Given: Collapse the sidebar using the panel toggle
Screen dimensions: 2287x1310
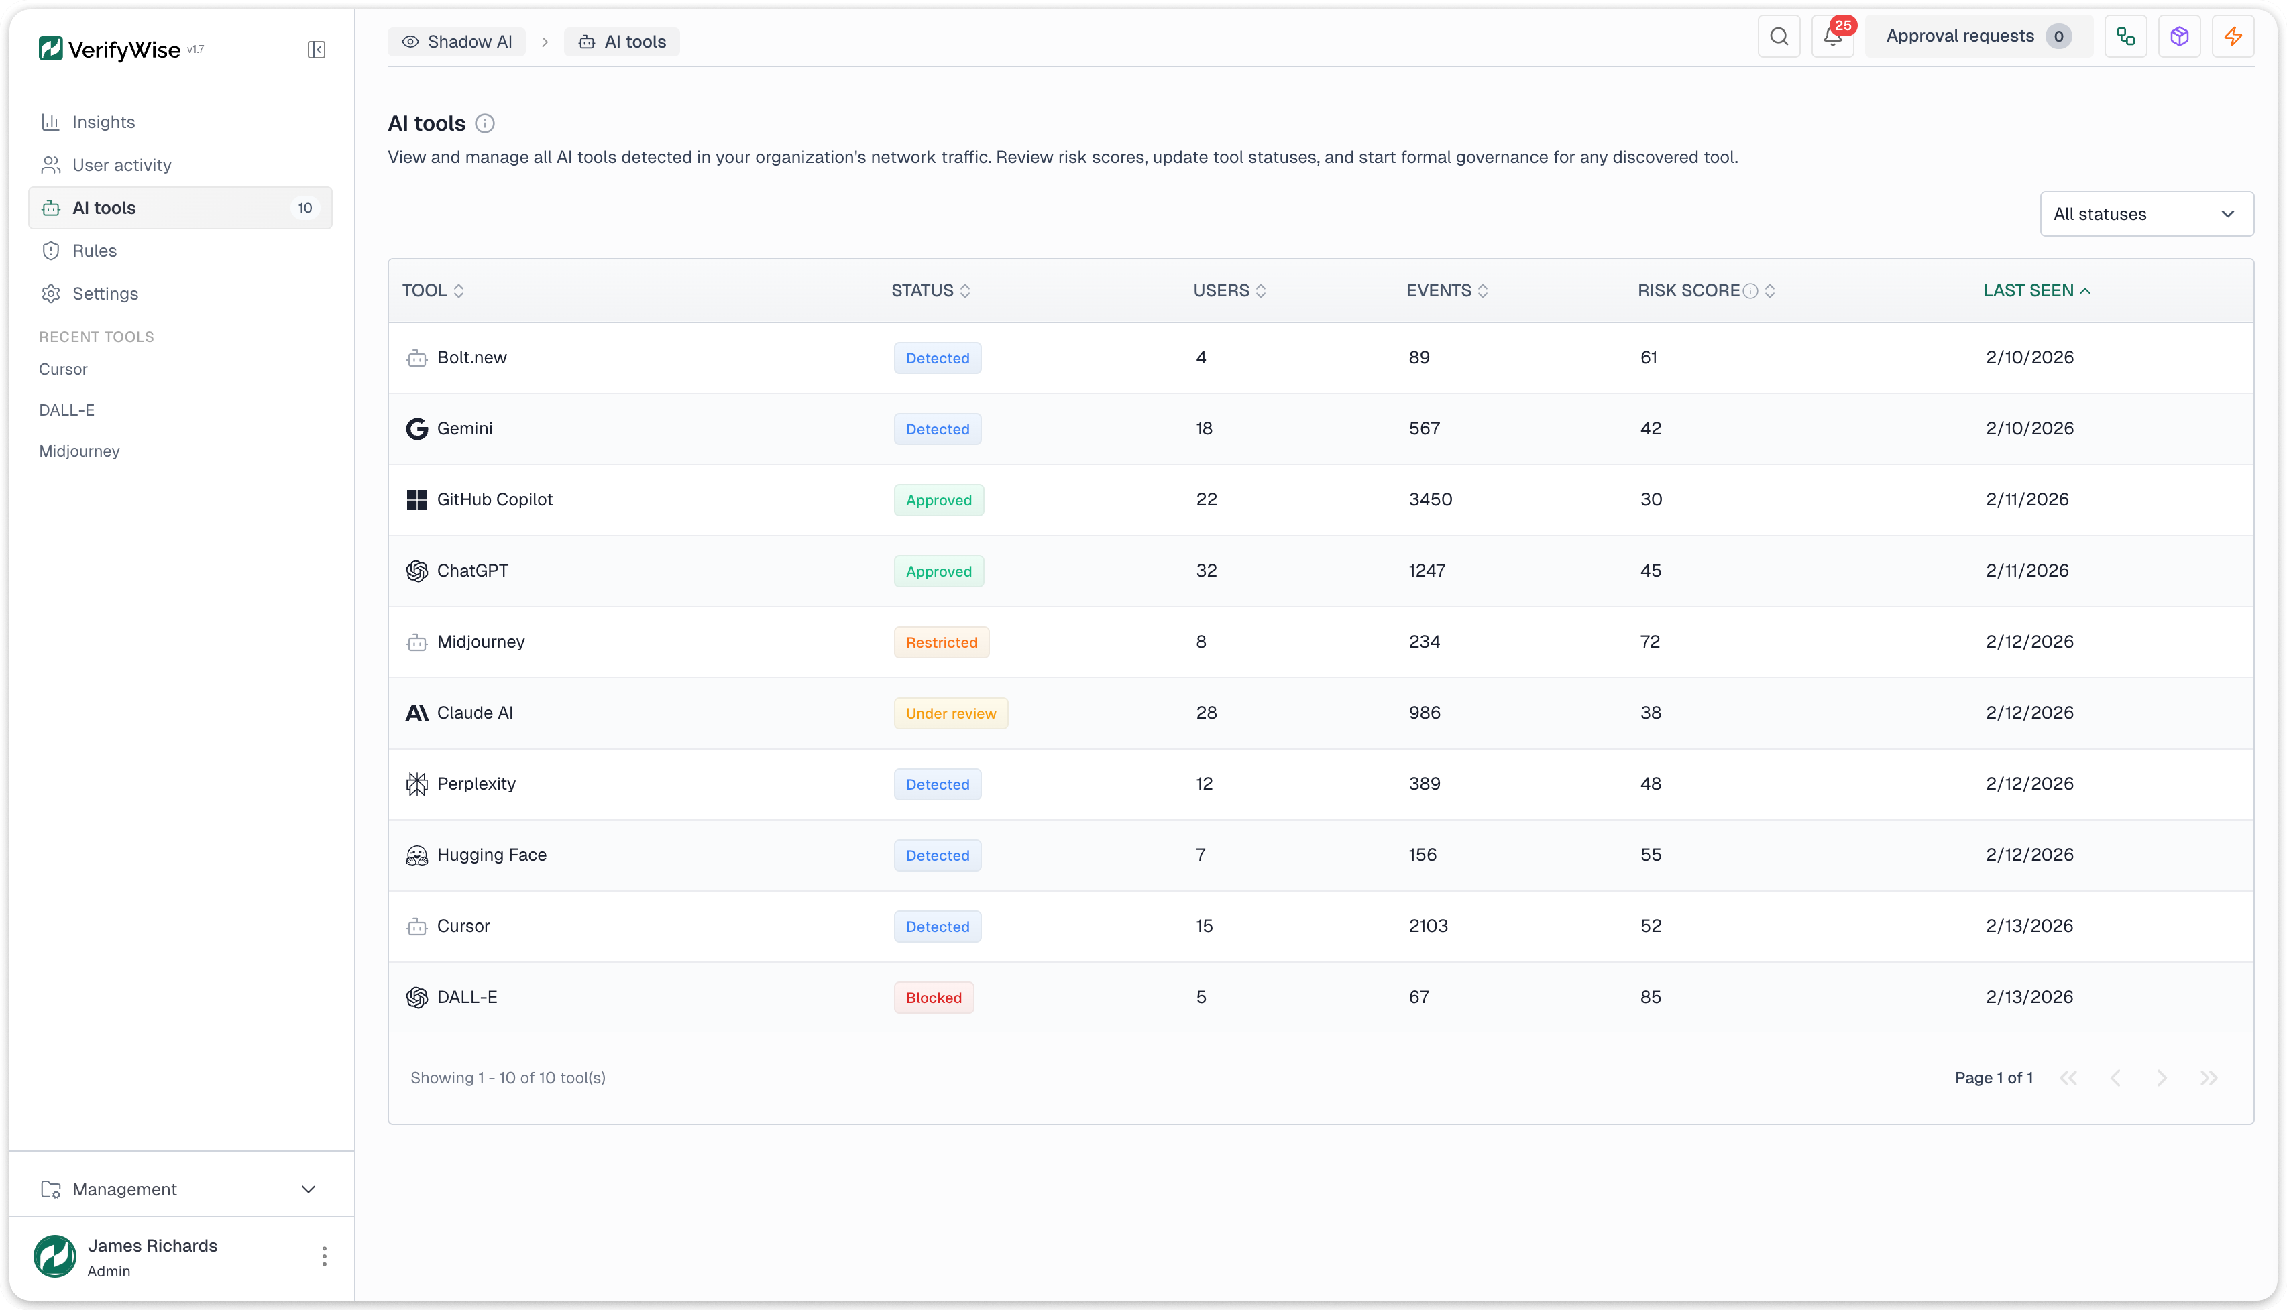Looking at the screenshot, I should pos(316,50).
